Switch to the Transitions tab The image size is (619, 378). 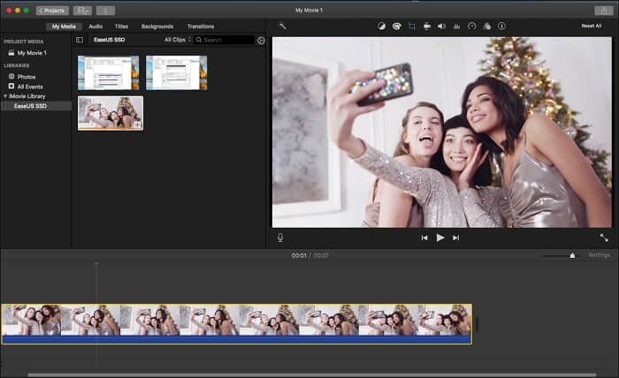point(201,26)
